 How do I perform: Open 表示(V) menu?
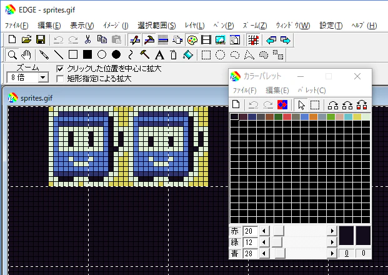click(x=82, y=25)
